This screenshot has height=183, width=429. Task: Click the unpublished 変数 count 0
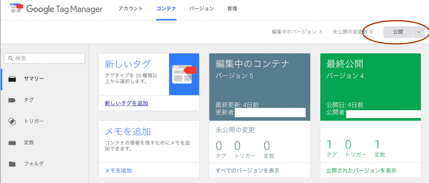[x=267, y=145]
